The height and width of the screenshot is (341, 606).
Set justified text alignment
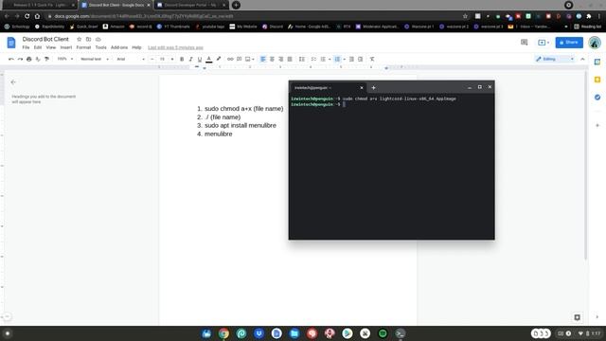coord(290,59)
